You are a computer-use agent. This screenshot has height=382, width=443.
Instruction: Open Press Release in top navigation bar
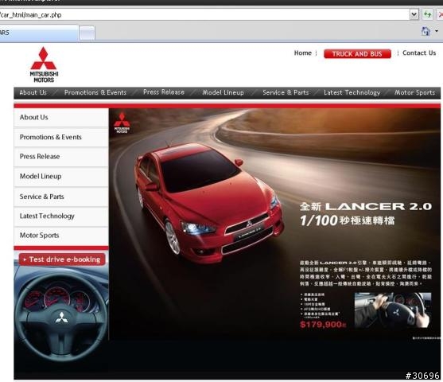click(164, 92)
